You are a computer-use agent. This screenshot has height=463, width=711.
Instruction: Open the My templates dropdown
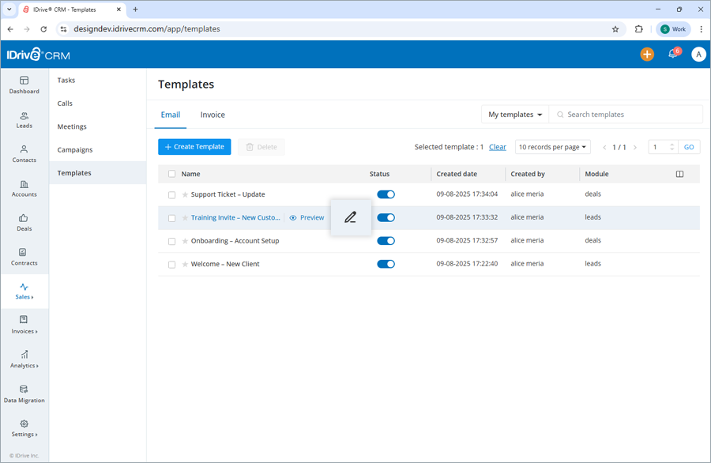(514, 114)
